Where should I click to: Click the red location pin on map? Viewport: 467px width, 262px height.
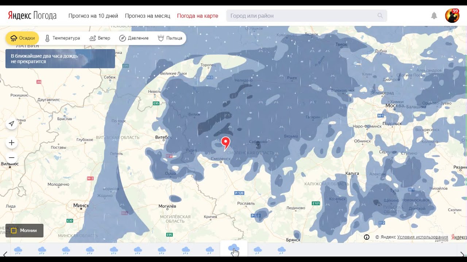coord(226,144)
